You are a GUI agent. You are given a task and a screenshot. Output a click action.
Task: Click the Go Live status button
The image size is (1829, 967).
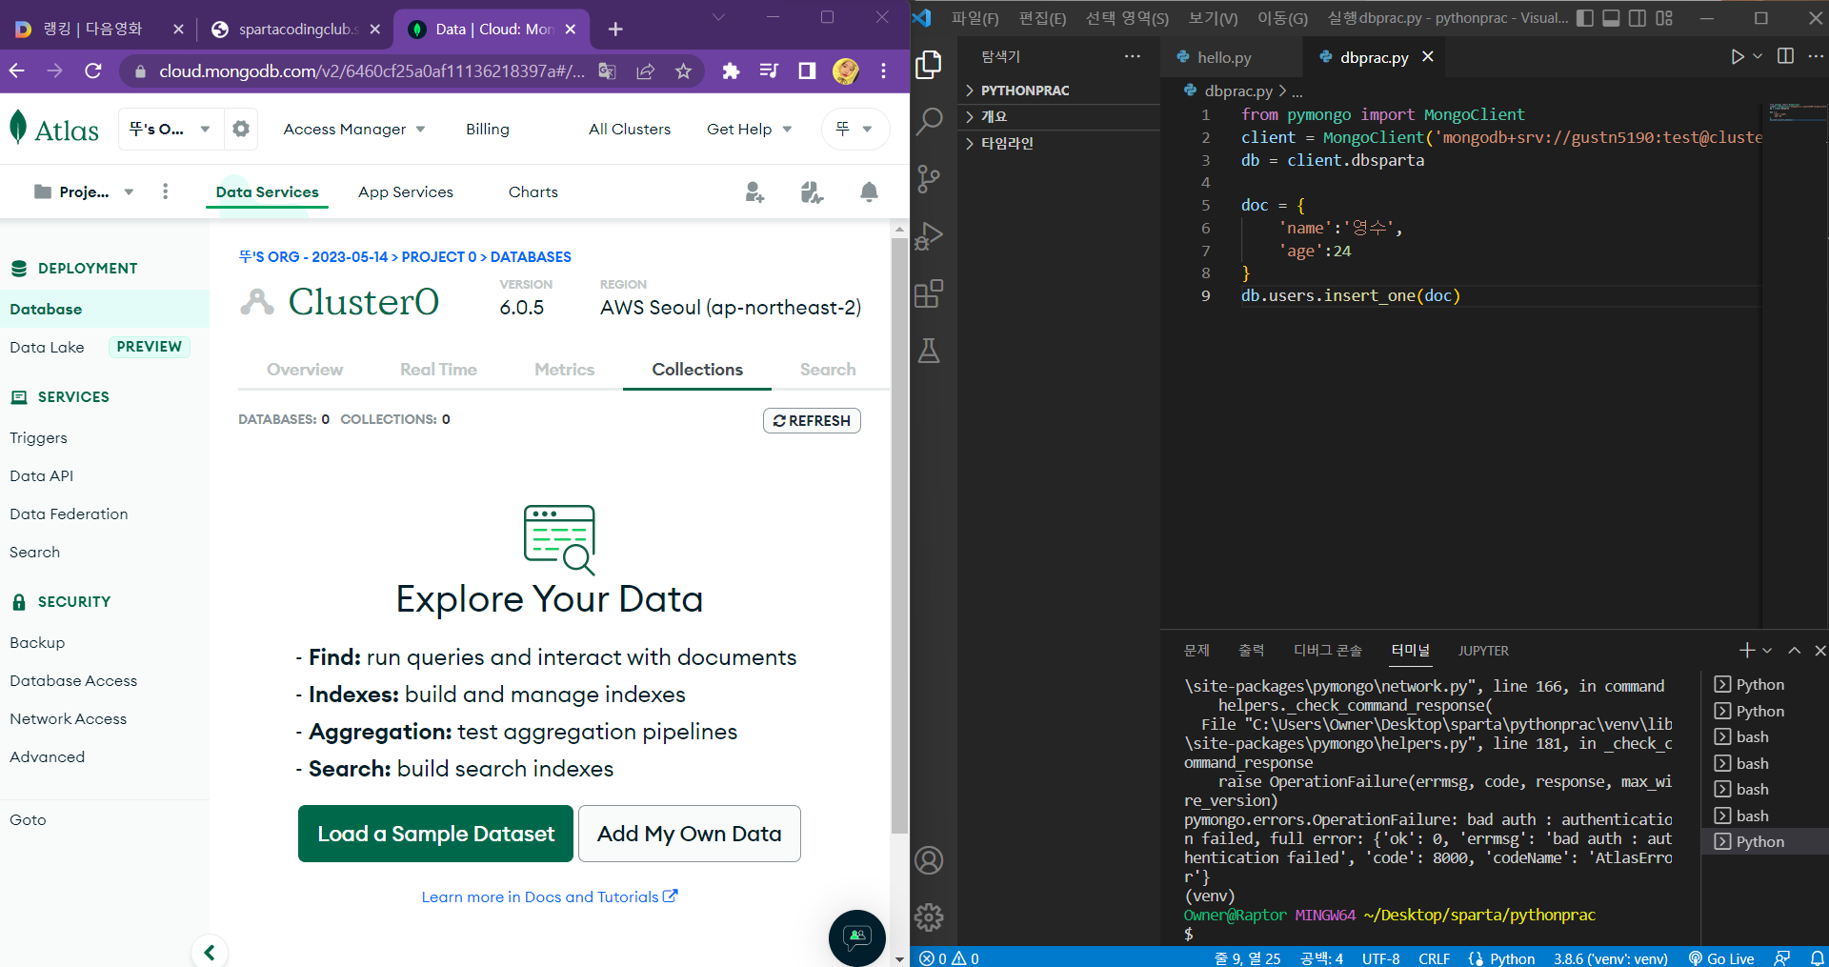tap(1721, 958)
